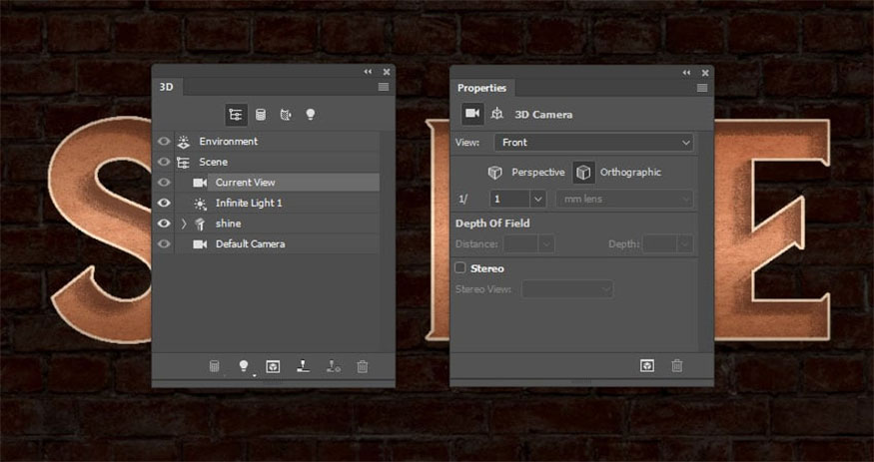This screenshot has height=462, width=874.
Task: Select the Orthographic cube icon
Action: (583, 172)
